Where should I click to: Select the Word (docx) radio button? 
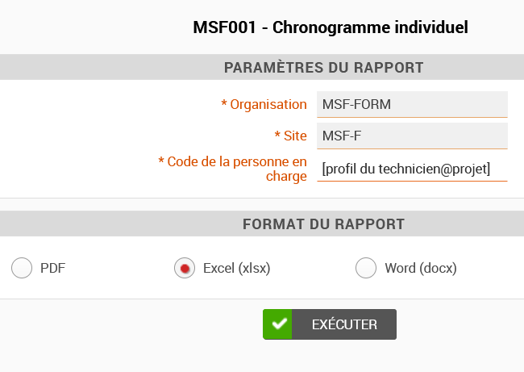(x=366, y=268)
